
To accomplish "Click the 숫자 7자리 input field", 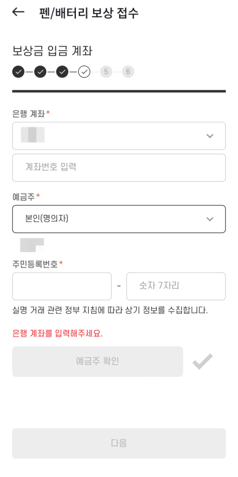I will pyautogui.click(x=176, y=286).
